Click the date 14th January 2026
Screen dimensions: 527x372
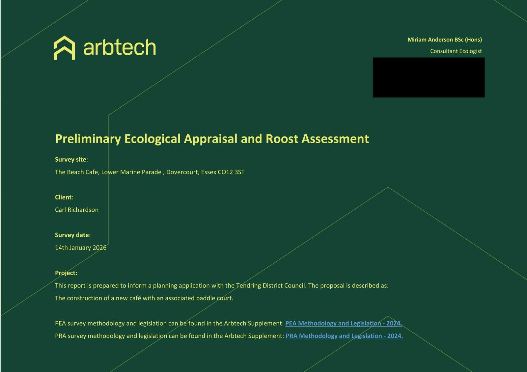pos(80,248)
